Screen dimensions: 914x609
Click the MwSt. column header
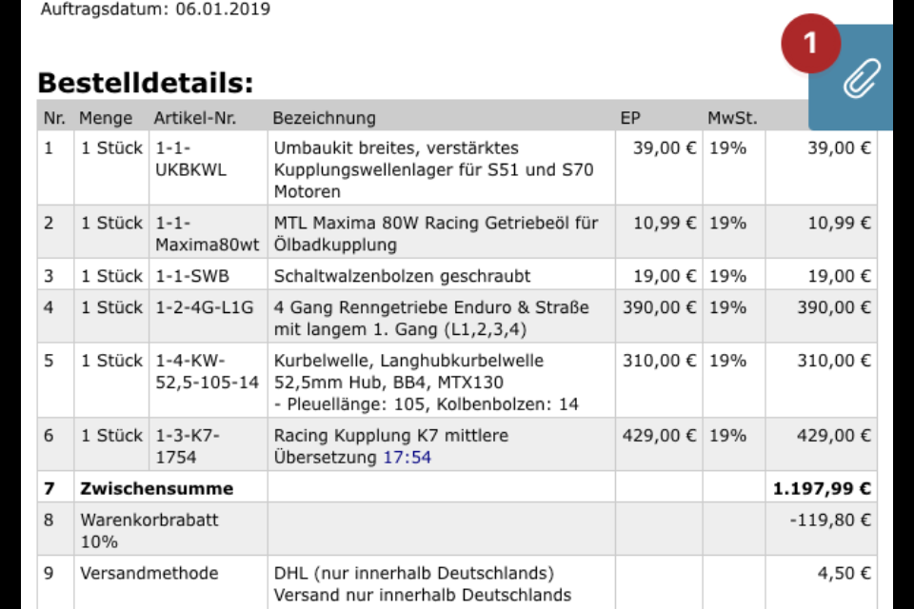(732, 118)
